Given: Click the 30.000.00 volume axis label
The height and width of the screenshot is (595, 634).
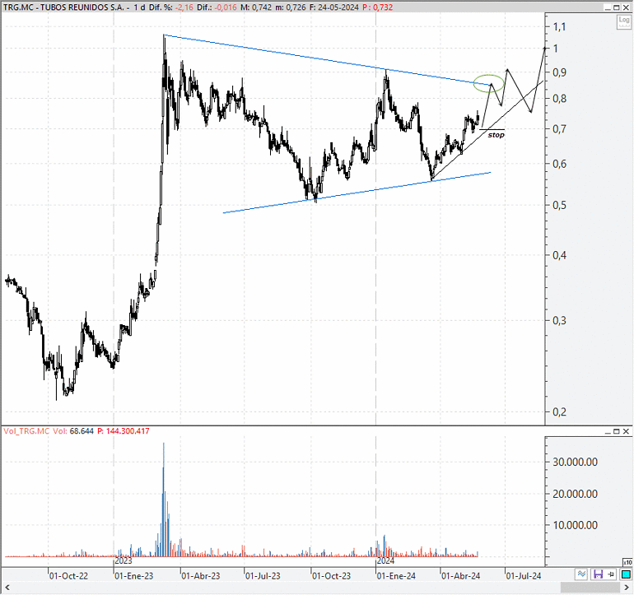Looking at the screenshot, I should pos(575,462).
